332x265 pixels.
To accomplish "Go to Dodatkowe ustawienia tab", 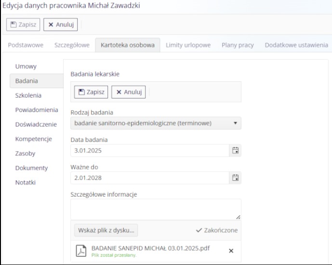I will [x=296, y=45].
